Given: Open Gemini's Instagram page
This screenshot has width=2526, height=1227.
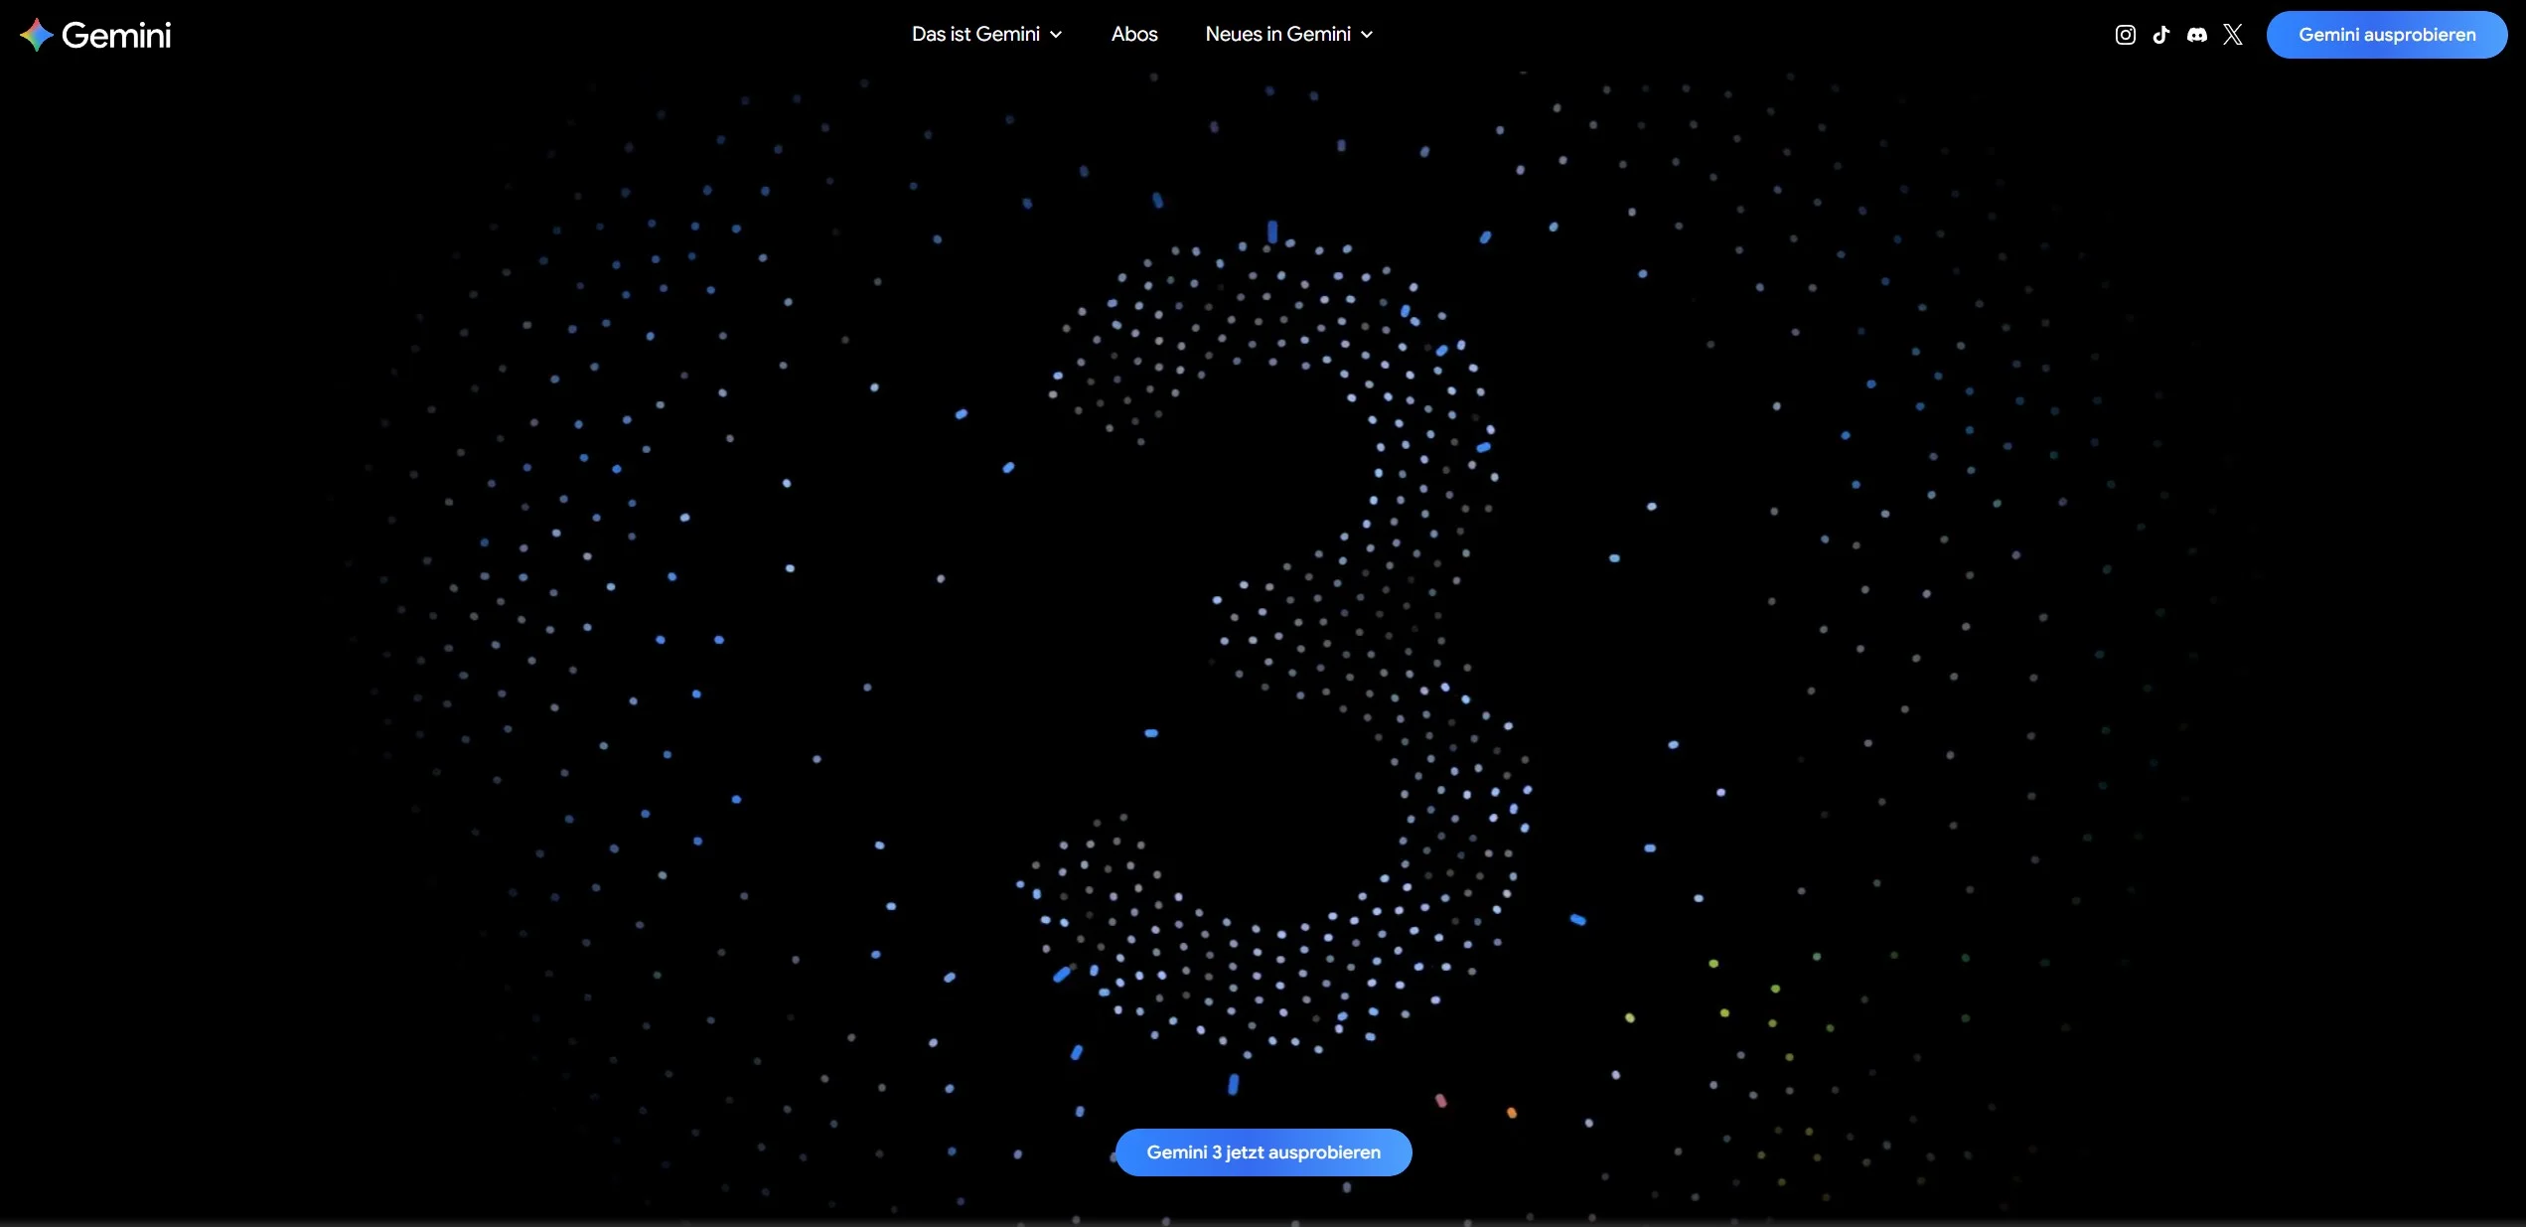Looking at the screenshot, I should click(2126, 35).
